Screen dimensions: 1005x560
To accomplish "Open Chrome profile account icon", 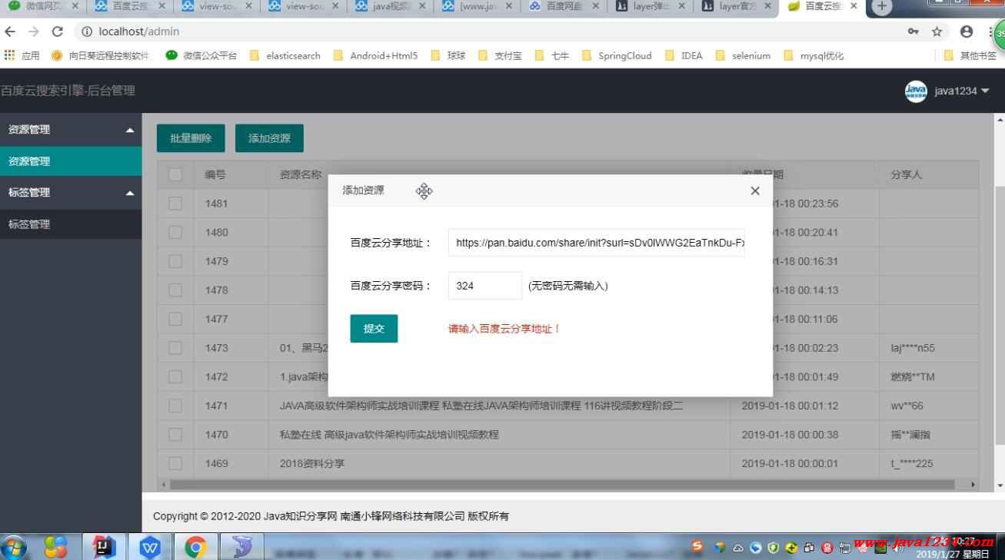I will point(967,31).
